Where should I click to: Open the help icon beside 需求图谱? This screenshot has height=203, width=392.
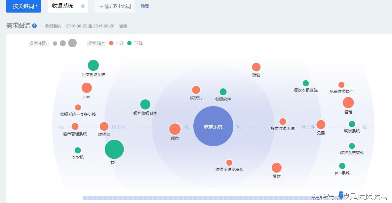(34, 25)
